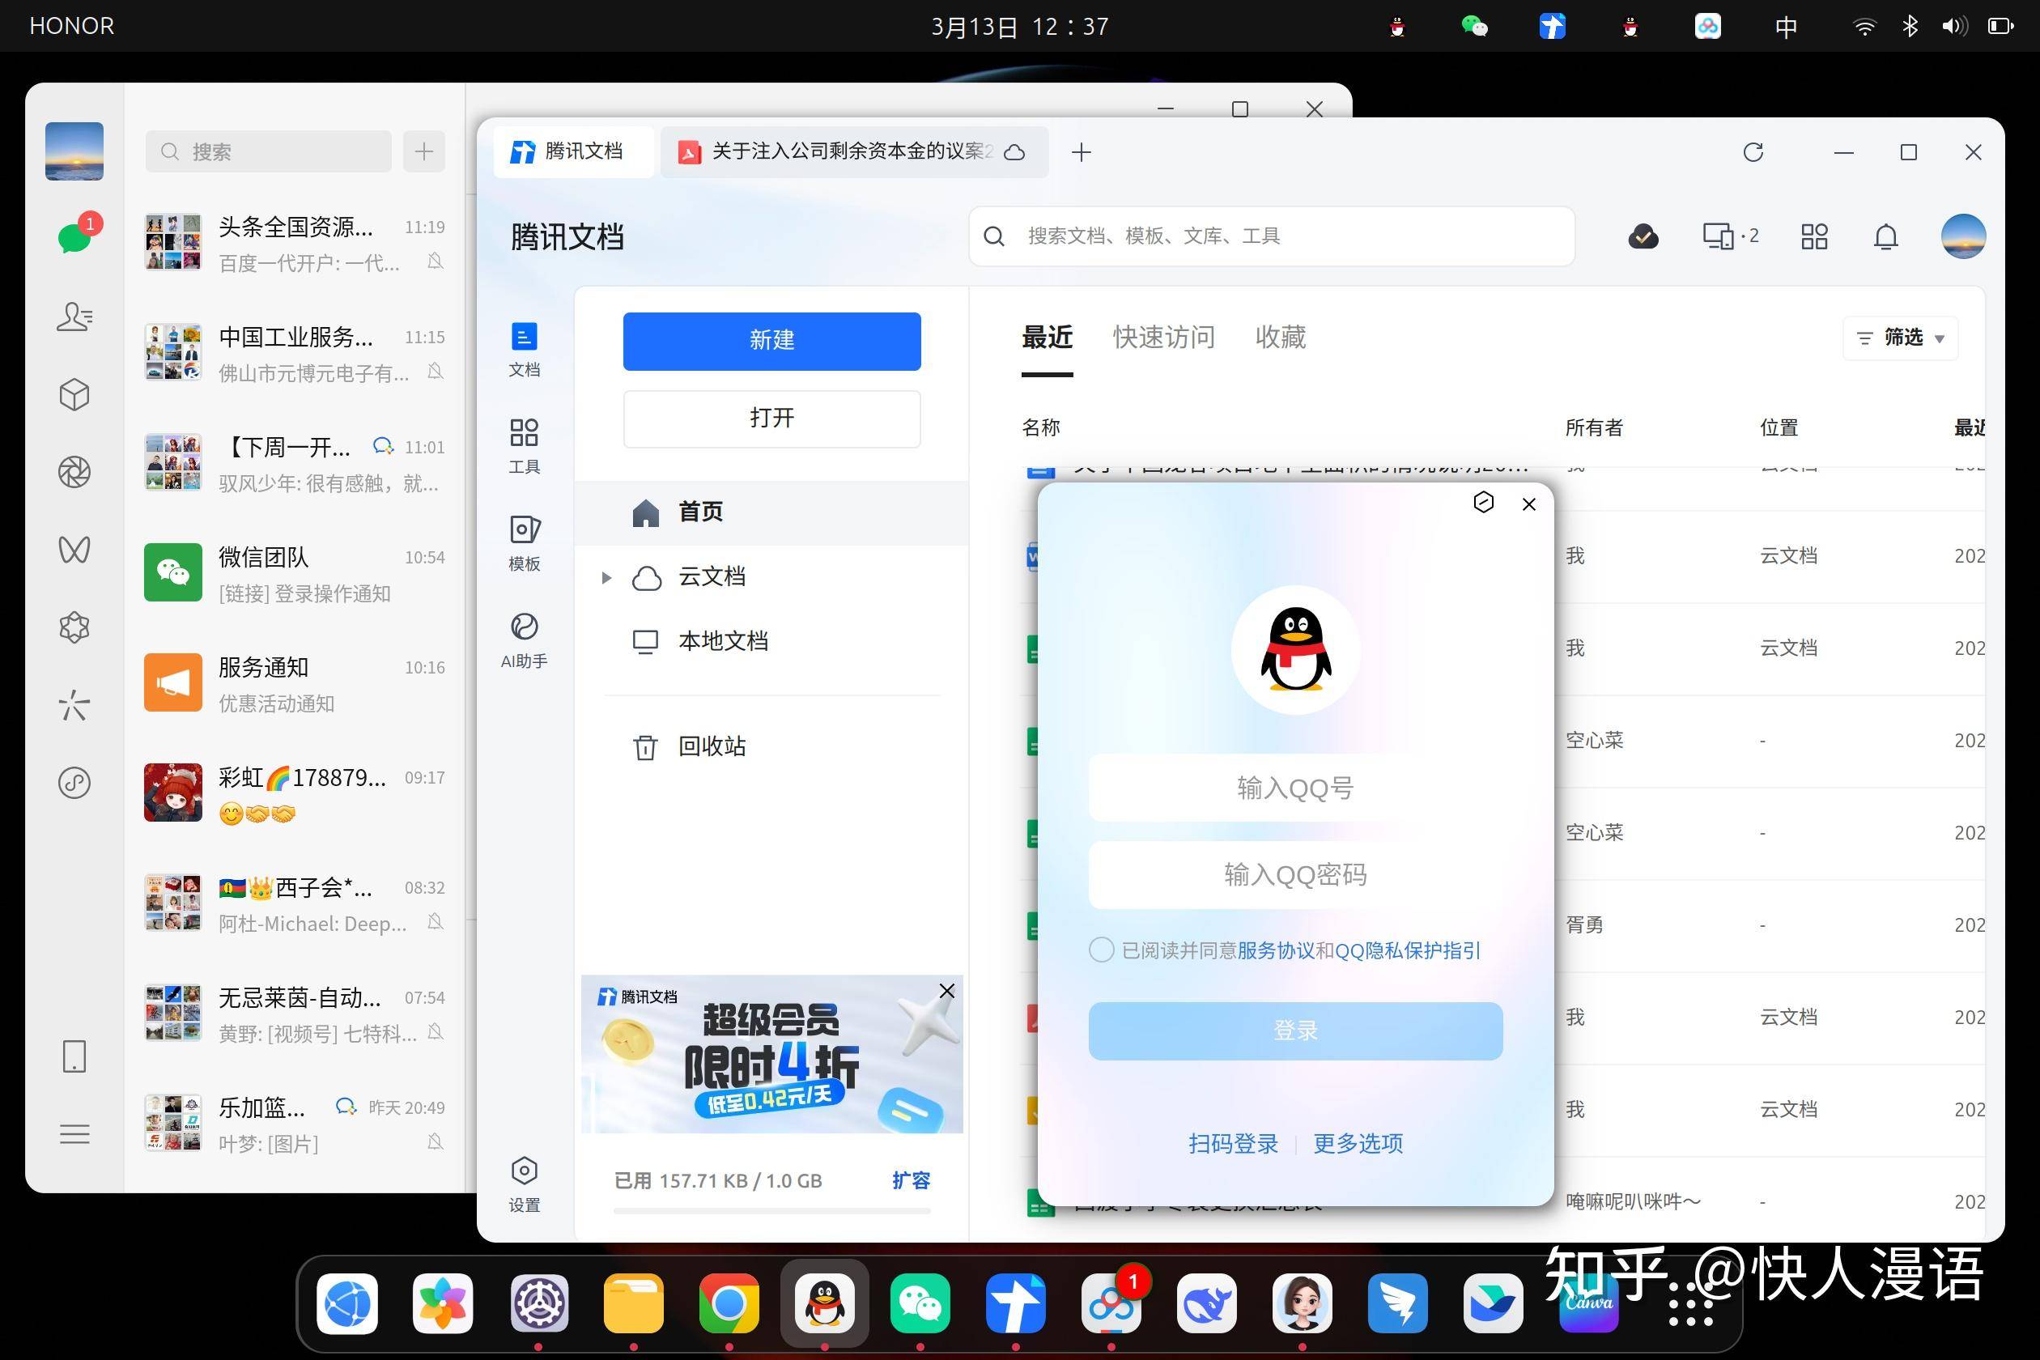Viewport: 2040px width, 1360px height.
Task: Open WeChat hamburger menu icon
Action: tap(74, 1133)
